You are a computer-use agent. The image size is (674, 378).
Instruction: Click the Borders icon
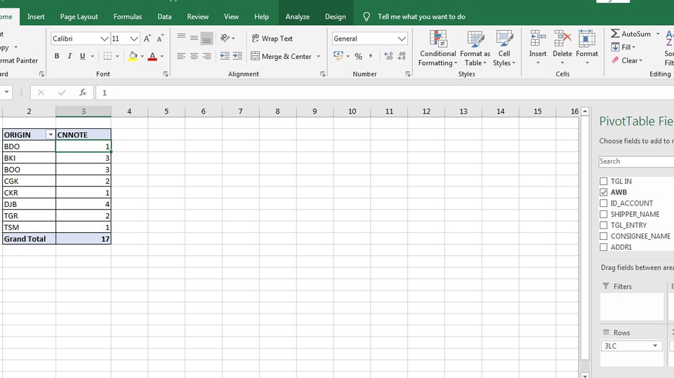tap(107, 56)
